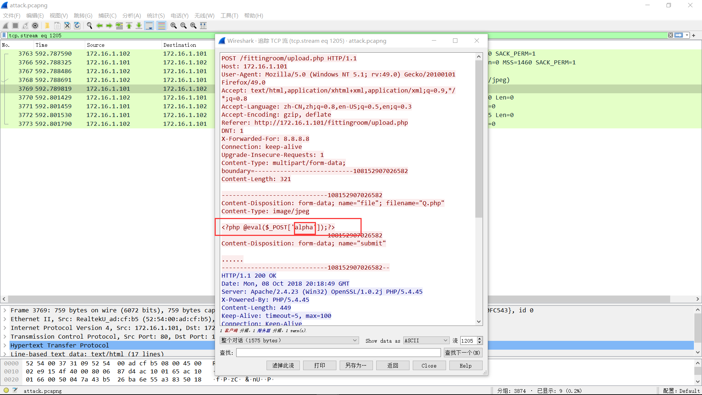Open the 统计(S) menu

coord(156,16)
